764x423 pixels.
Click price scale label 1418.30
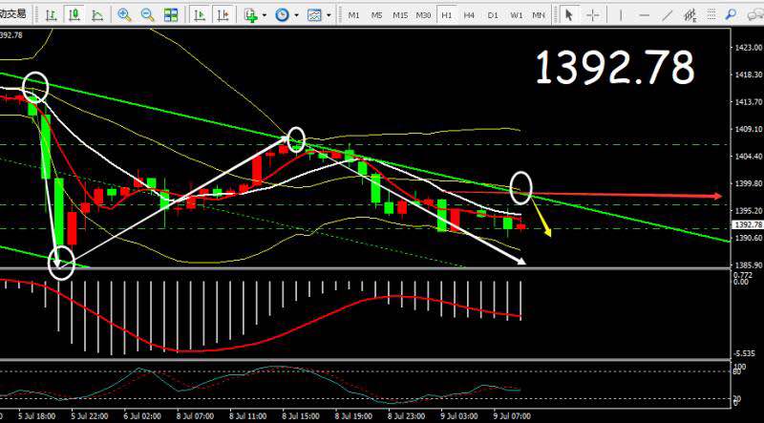click(x=750, y=74)
